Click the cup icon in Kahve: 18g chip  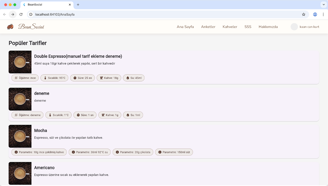(102, 78)
